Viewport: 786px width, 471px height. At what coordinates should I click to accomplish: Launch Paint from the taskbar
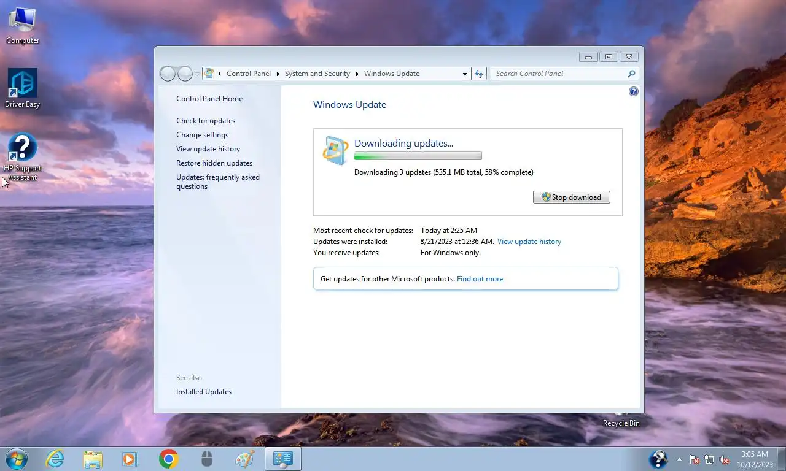[x=244, y=459]
